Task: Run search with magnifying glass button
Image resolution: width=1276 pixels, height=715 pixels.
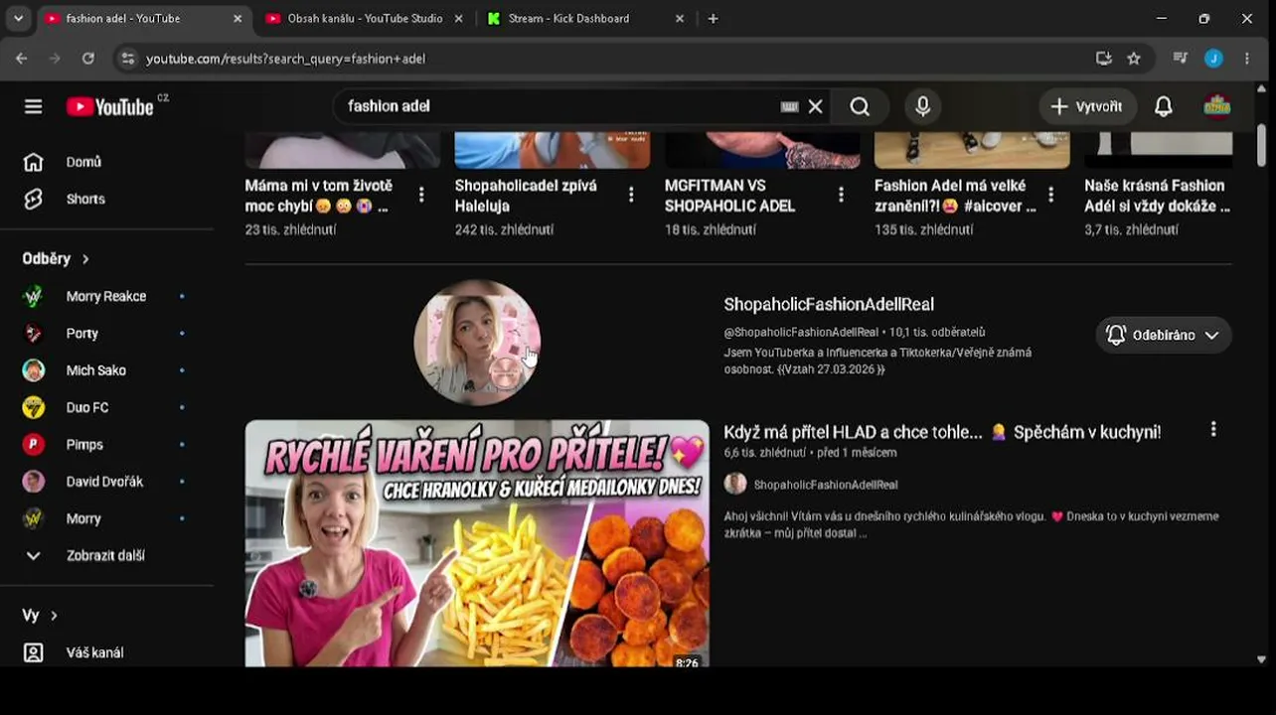Action: click(x=860, y=106)
